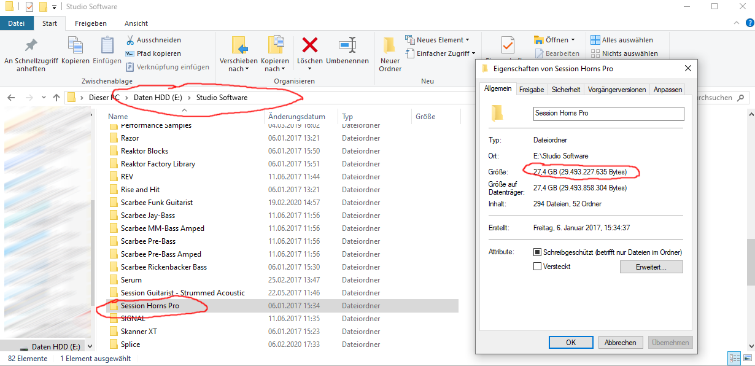Click Alles auswählen

pyautogui.click(x=622, y=40)
